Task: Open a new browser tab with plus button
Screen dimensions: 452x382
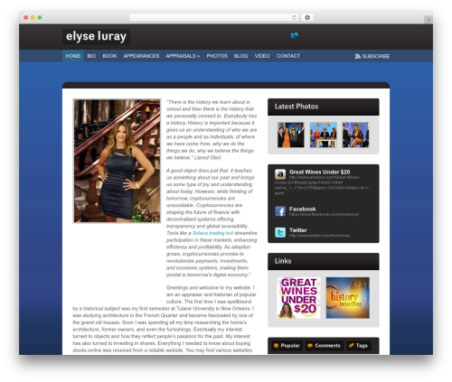Action: click(428, 20)
